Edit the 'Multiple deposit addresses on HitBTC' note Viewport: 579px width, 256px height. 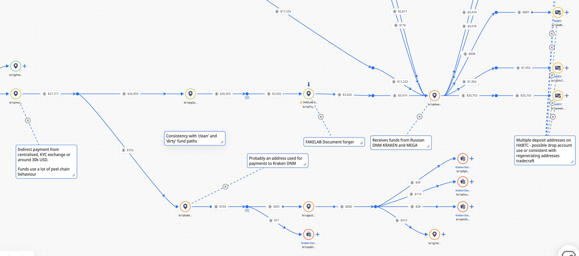coord(545,150)
